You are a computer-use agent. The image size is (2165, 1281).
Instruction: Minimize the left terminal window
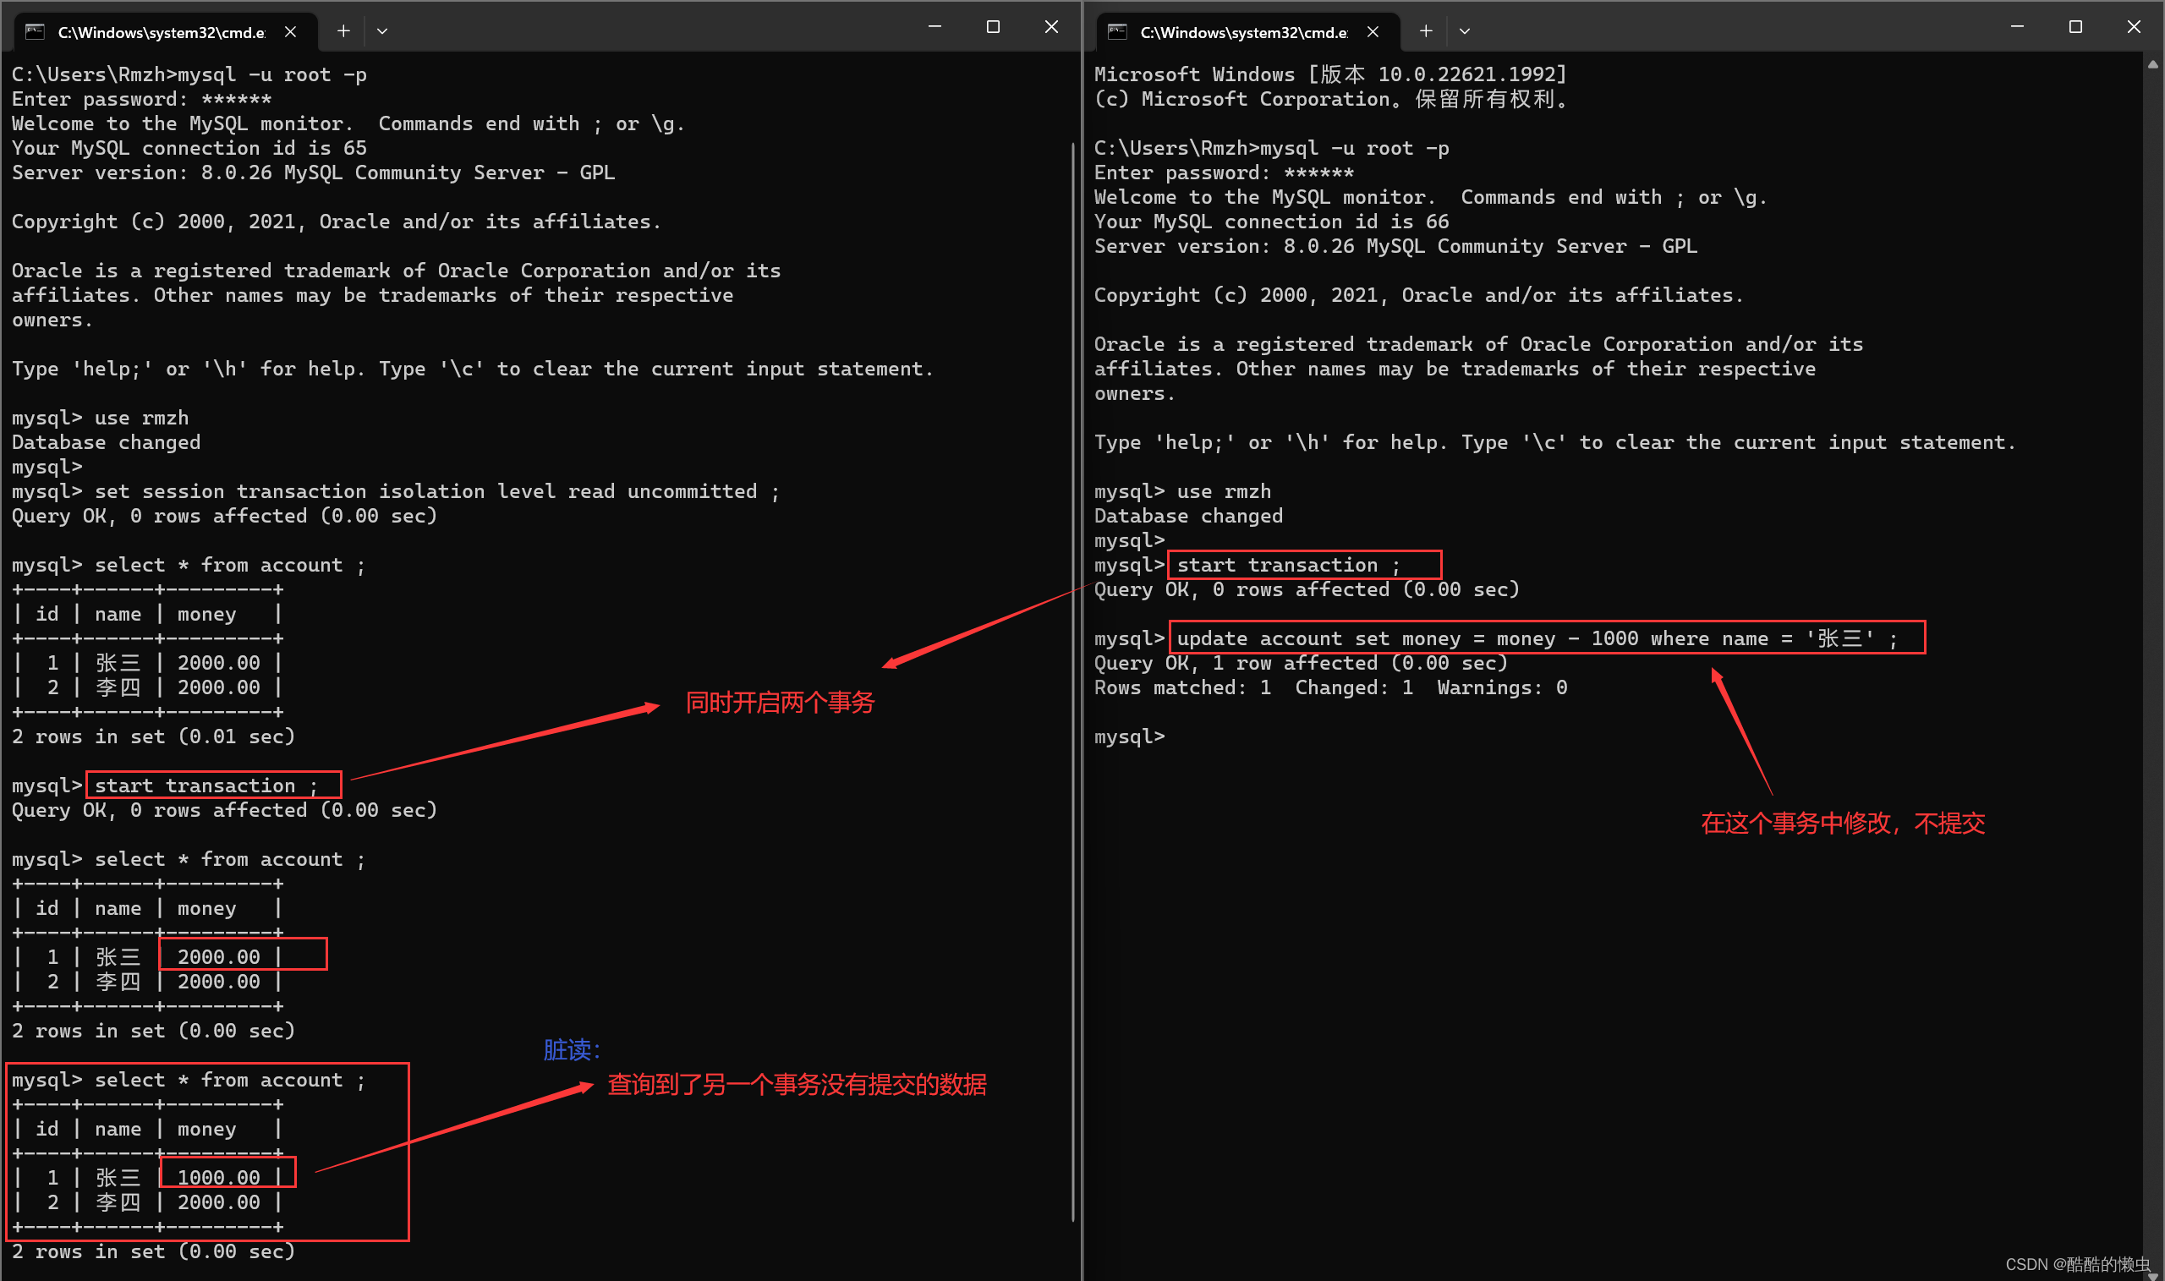pyautogui.click(x=935, y=28)
